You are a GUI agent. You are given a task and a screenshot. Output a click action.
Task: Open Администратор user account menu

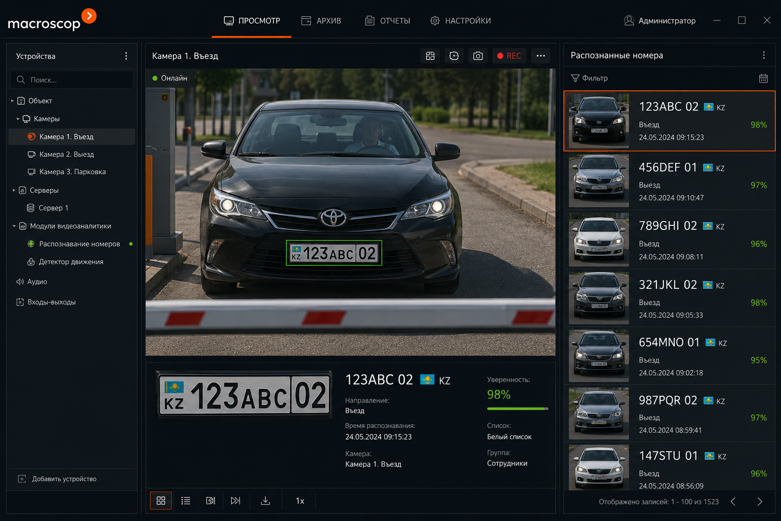[659, 21]
